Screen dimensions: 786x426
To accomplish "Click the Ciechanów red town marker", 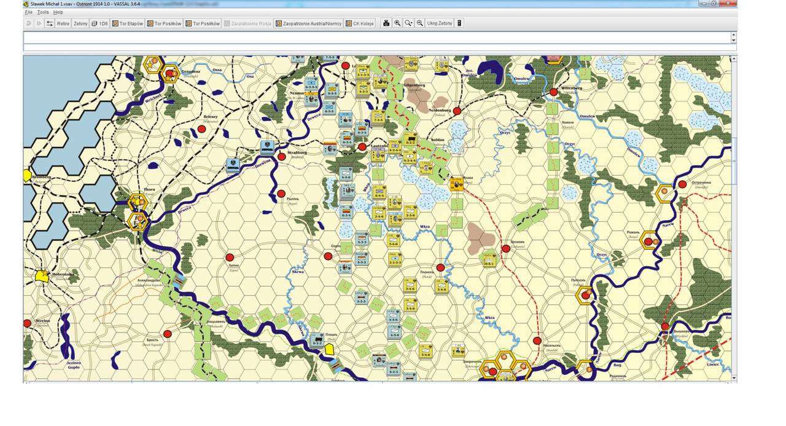I will click(x=506, y=248).
